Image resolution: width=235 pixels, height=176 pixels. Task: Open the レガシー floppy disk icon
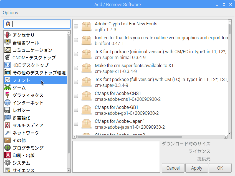click(x=7, y=110)
